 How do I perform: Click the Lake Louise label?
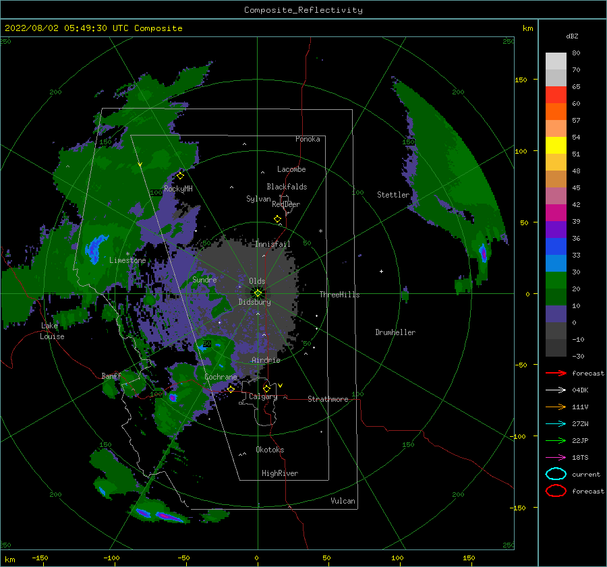click(52, 331)
